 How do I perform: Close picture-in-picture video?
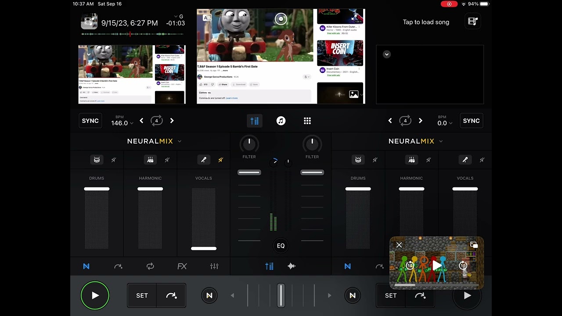pos(399,245)
